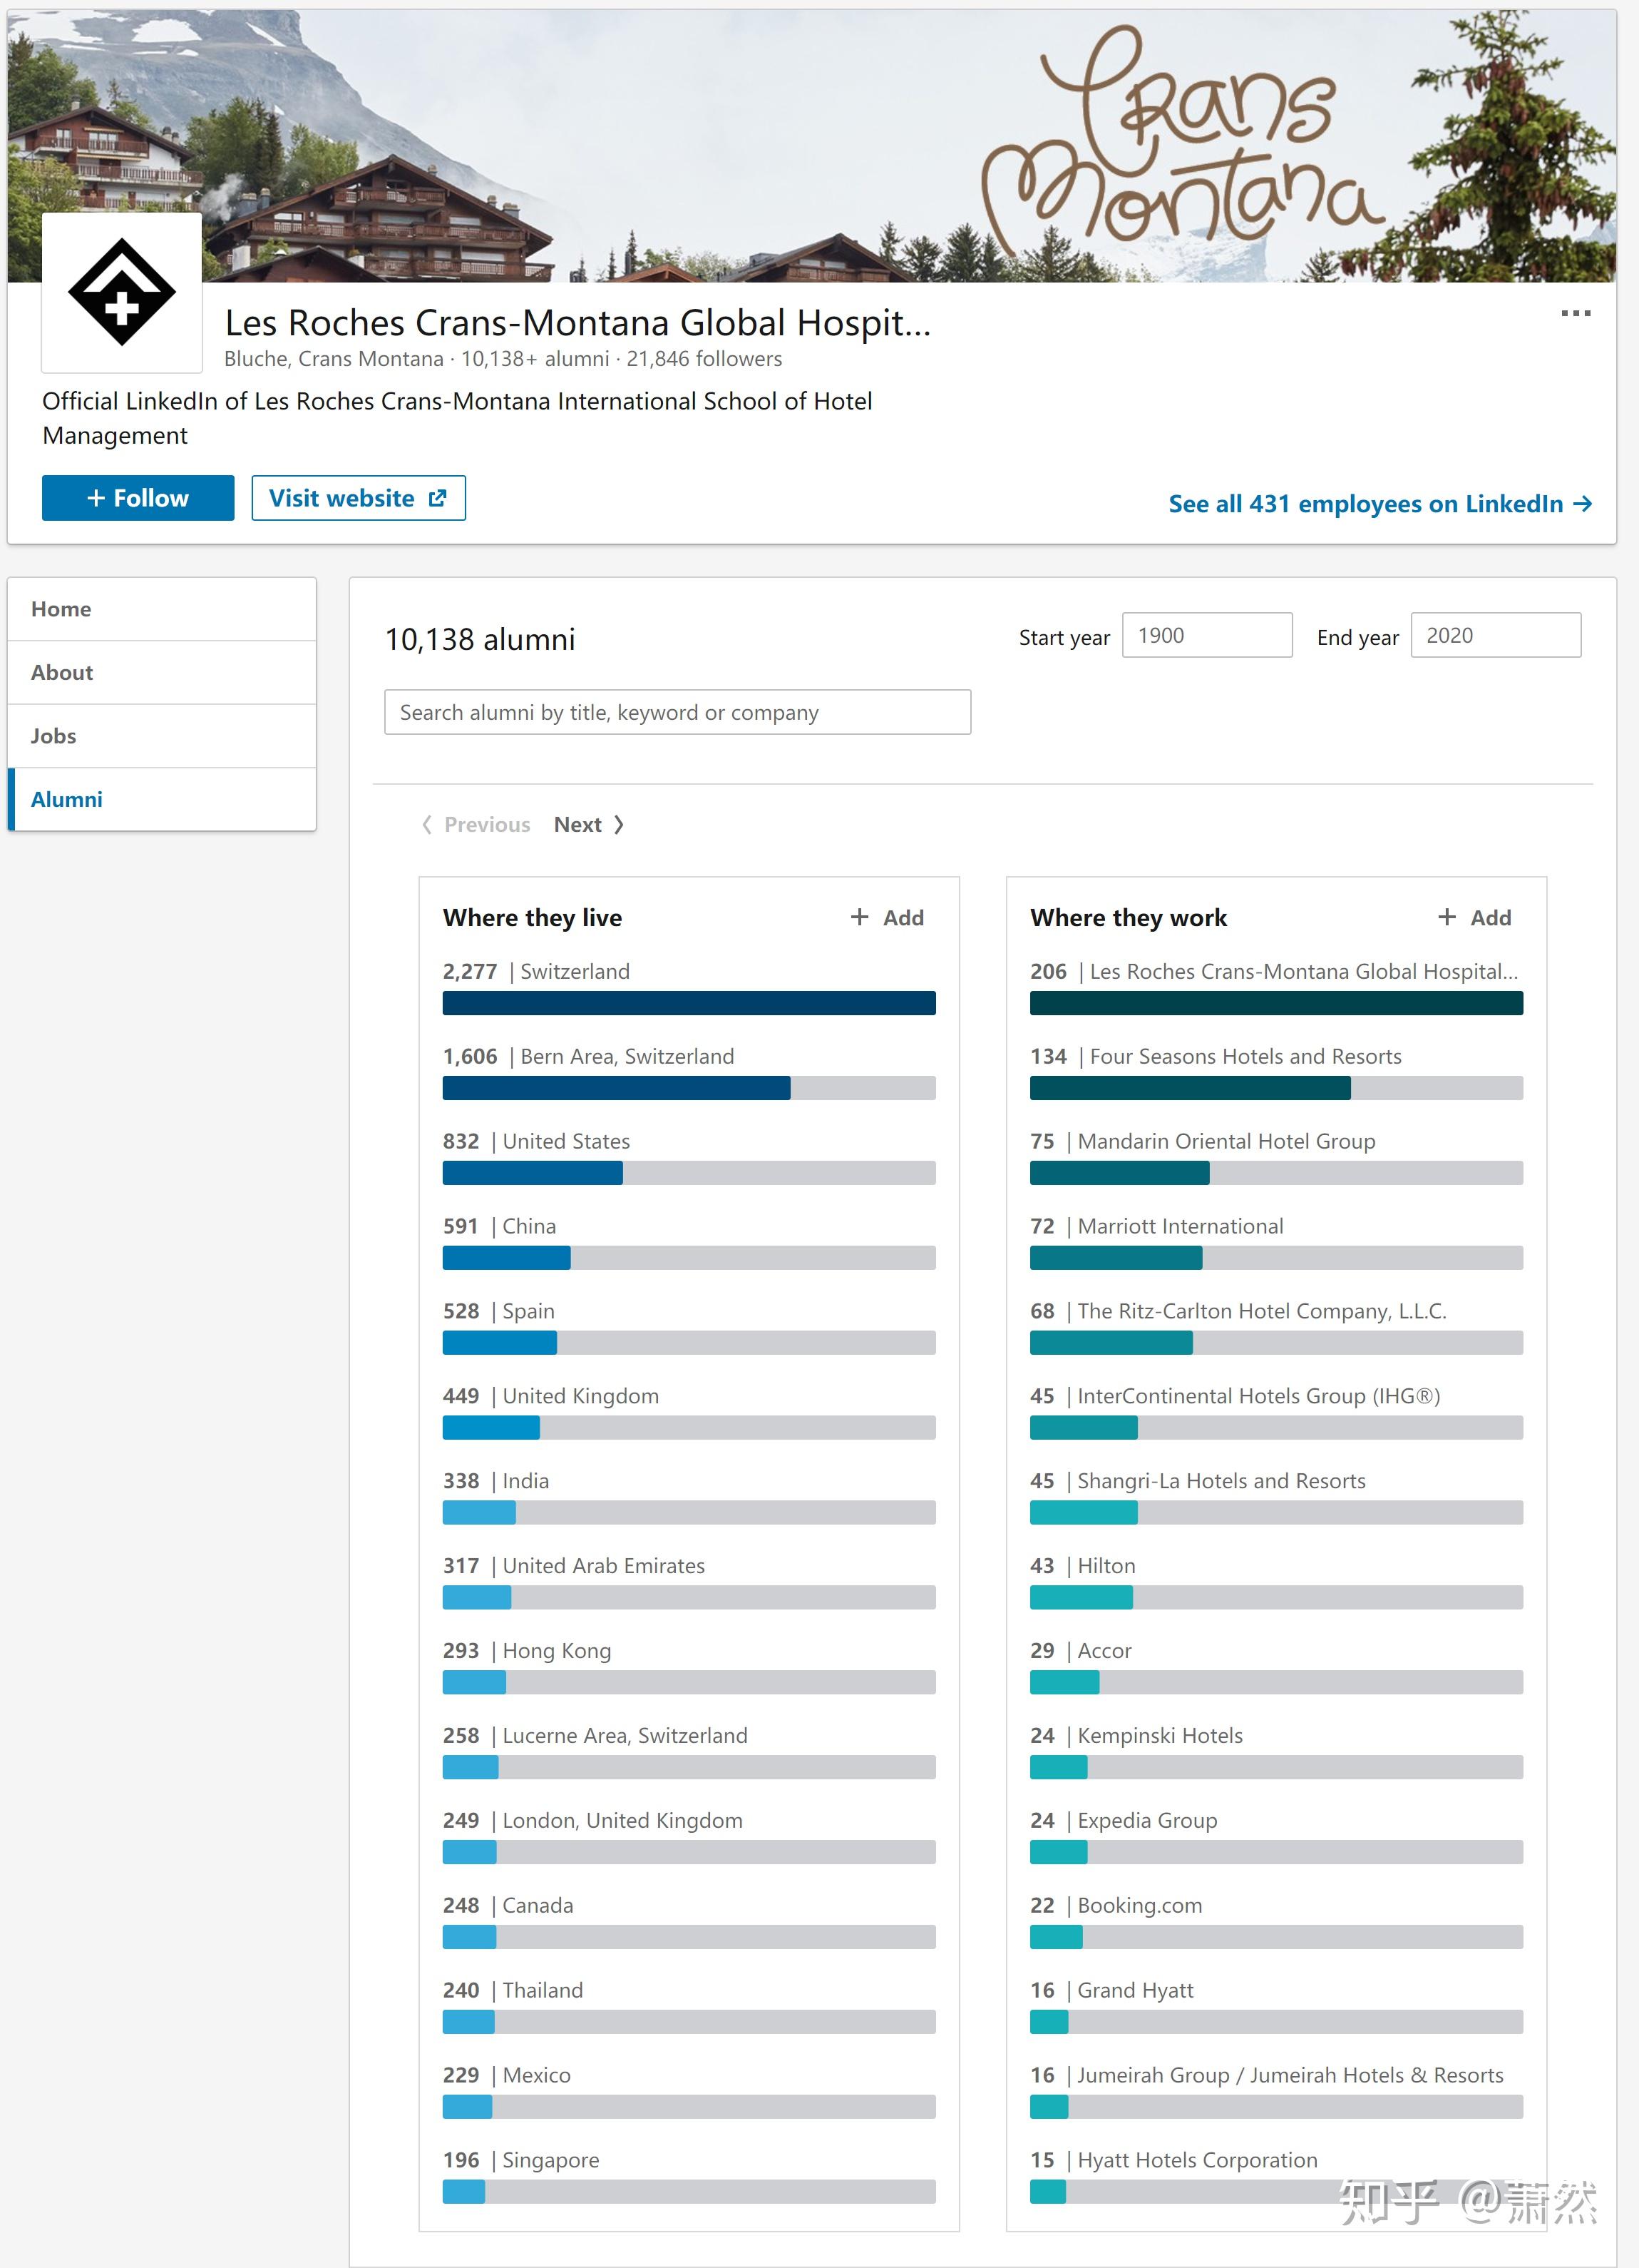Click arrow icon beside See all employees
Image resolution: width=1639 pixels, height=2268 pixels.
coord(1582,504)
